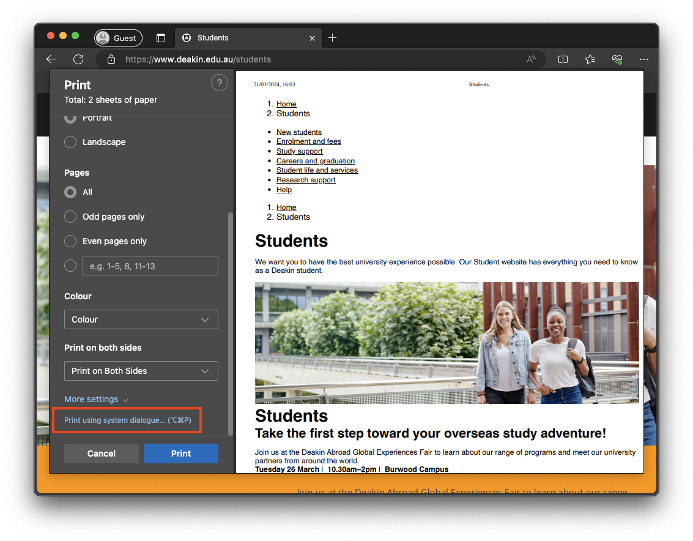Open the Guest profile menu

(x=118, y=38)
